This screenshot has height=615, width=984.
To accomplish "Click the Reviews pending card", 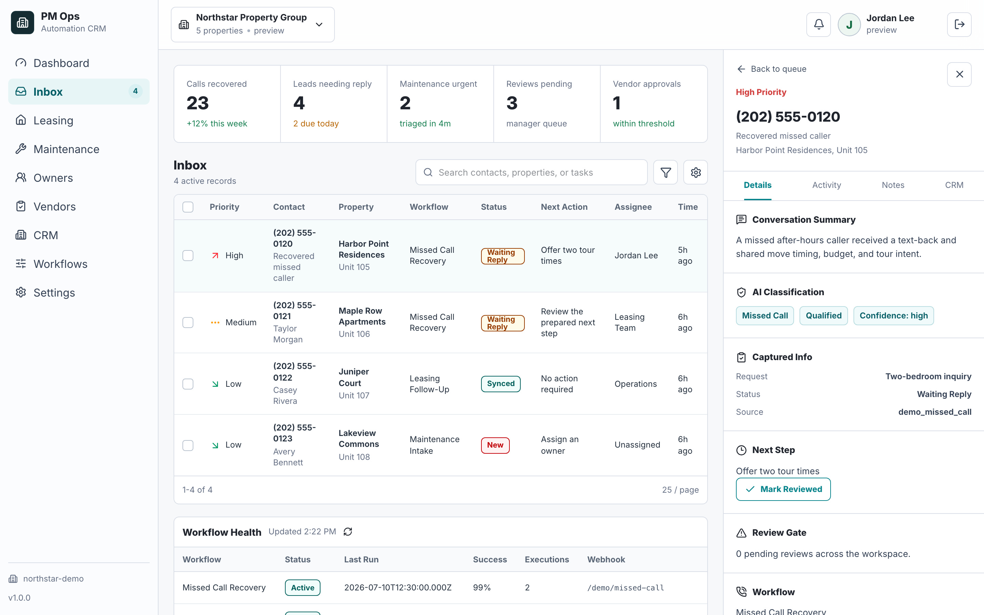I will (547, 104).
